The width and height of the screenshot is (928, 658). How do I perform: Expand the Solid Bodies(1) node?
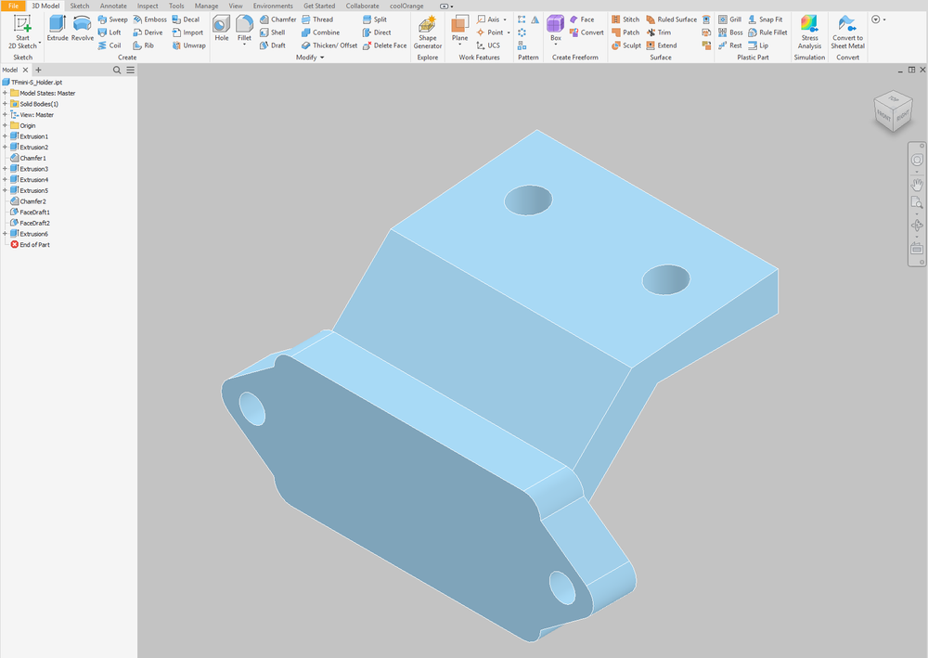tap(5, 104)
